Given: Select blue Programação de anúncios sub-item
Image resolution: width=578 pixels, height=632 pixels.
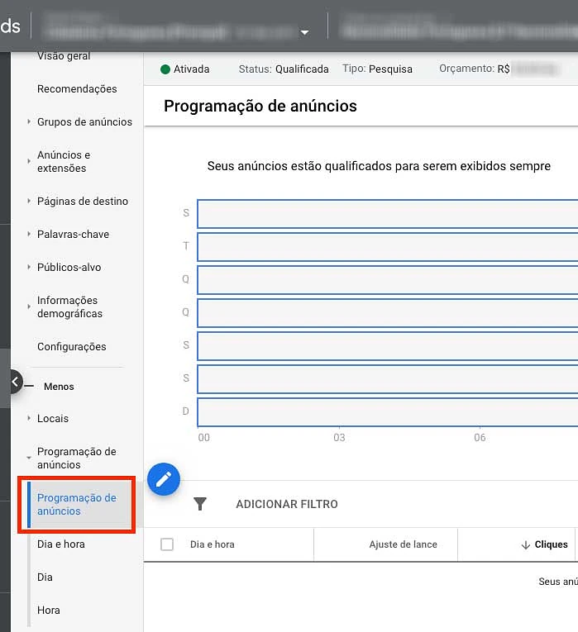Looking at the screenshot, I should pos(77,504).
